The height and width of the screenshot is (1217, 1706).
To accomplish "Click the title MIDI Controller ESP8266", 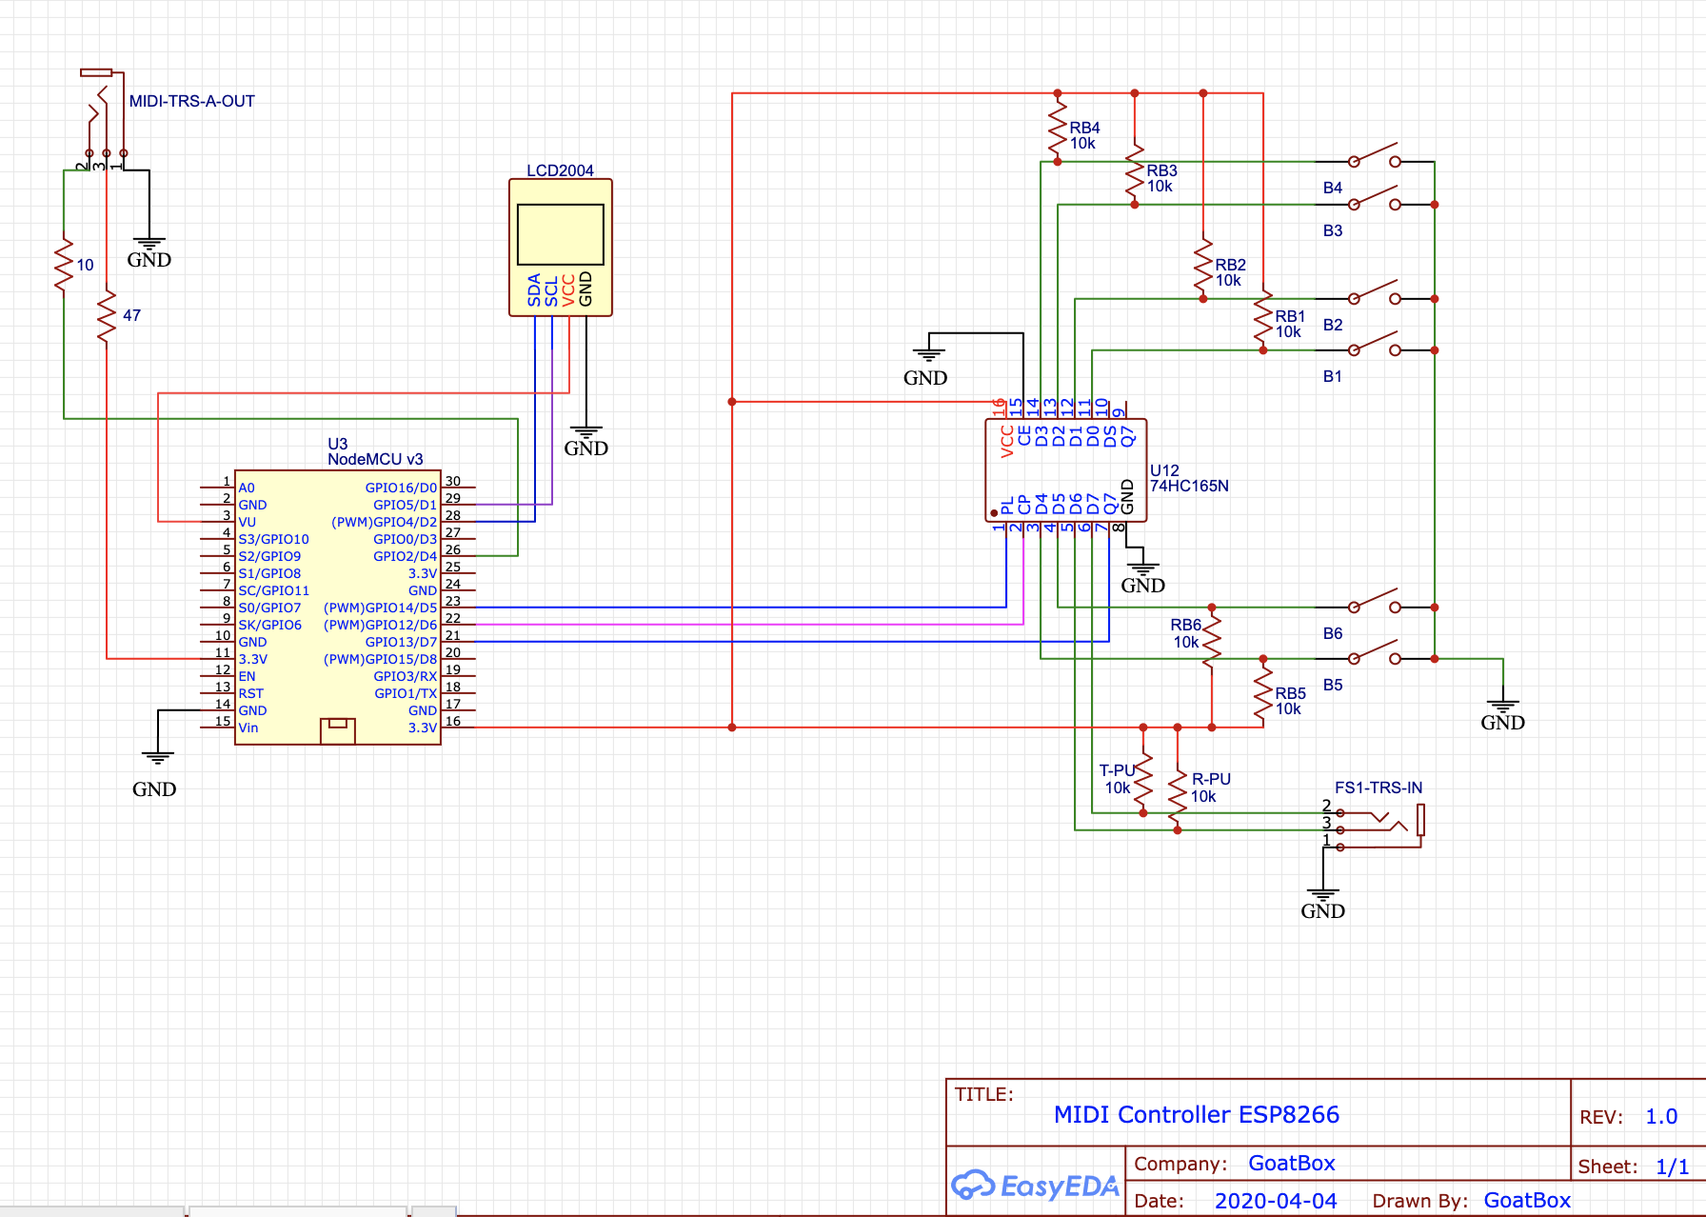I will pyautogui.click(x=1197, y=1115).
